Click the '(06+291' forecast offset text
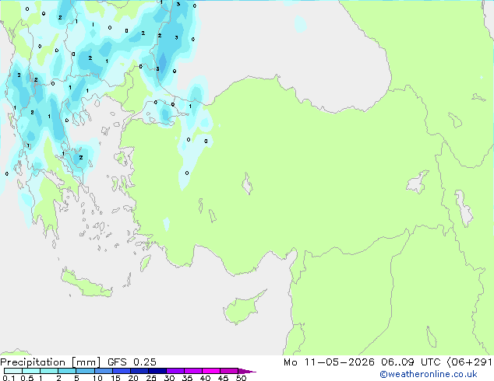 coord(469,362)
